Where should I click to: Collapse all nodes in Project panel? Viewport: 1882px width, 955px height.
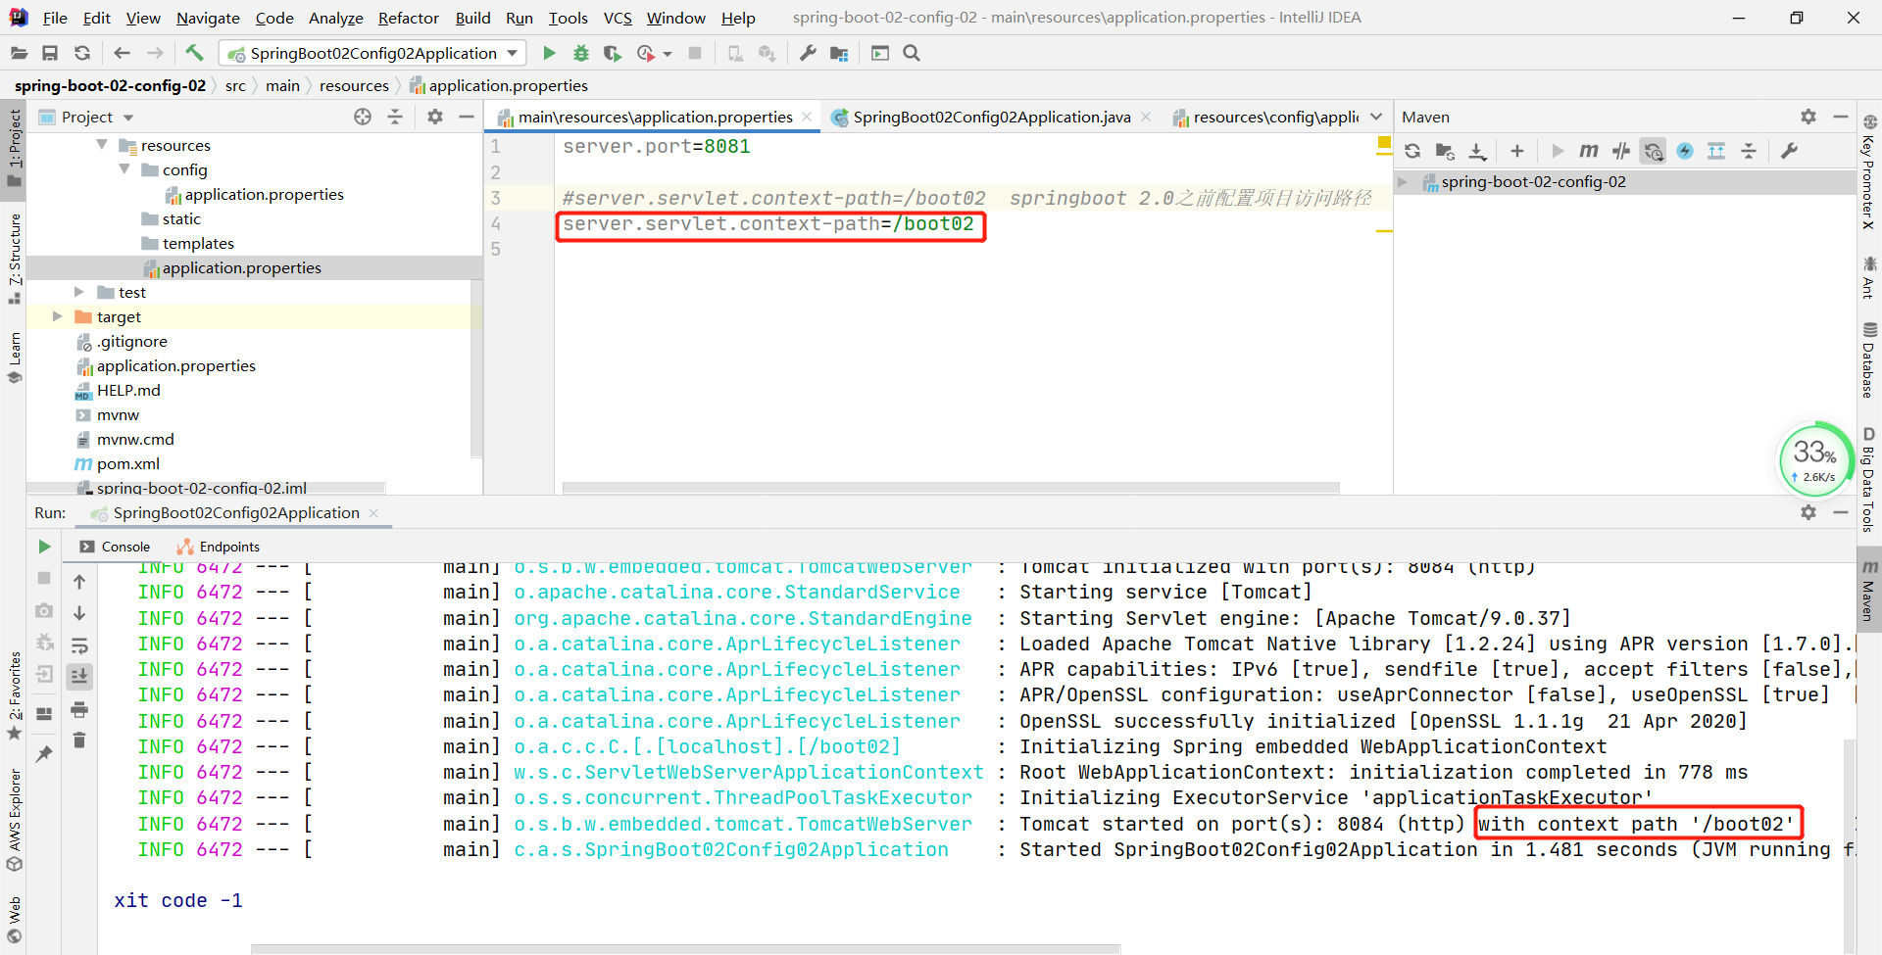(x=395, y=117)
